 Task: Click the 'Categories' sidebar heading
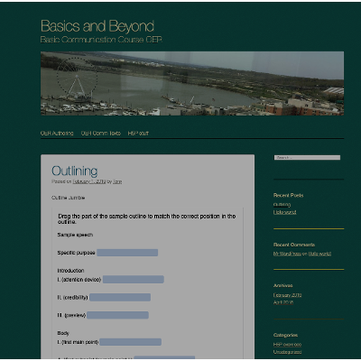tap(286, 335)
